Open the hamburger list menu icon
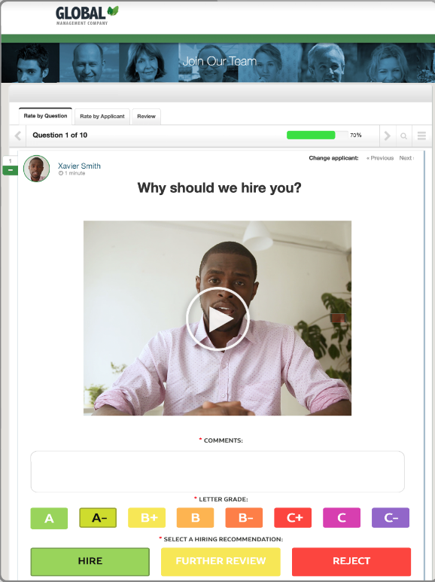435x582 pixels. pos(421,136)
